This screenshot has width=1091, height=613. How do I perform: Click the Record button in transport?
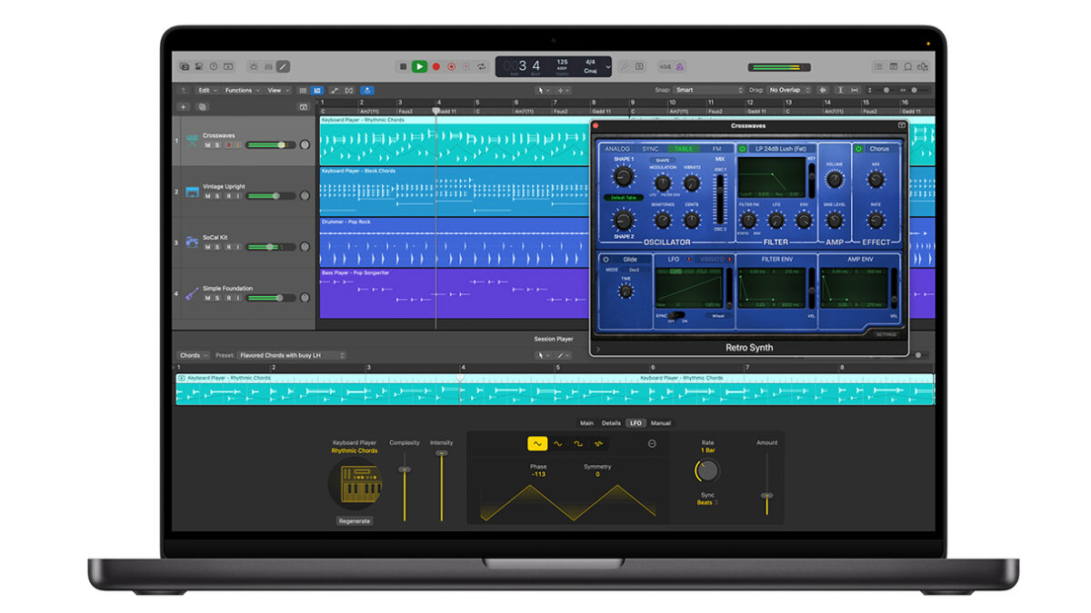tap(435, 66)
